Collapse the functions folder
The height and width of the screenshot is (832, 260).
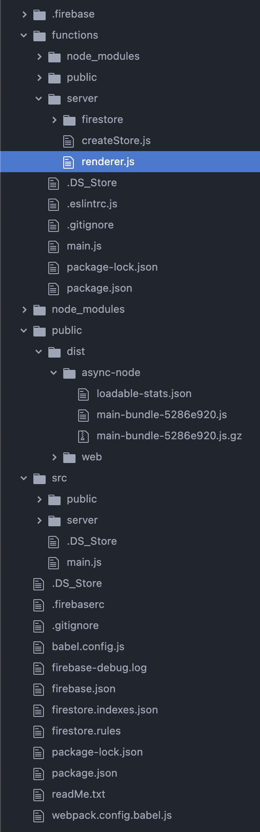23,35
